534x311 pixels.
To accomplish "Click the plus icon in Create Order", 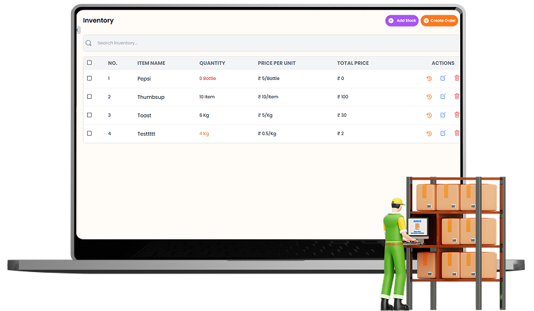I will (426, 21).
